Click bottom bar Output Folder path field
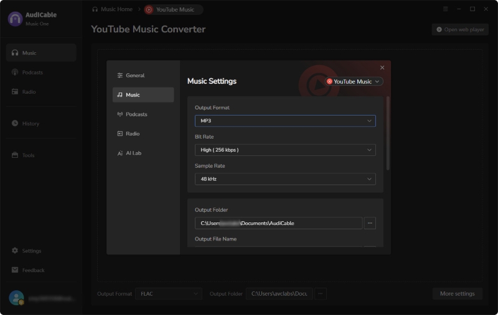Viewport: 498px width, 315px height. pos(280,294)
